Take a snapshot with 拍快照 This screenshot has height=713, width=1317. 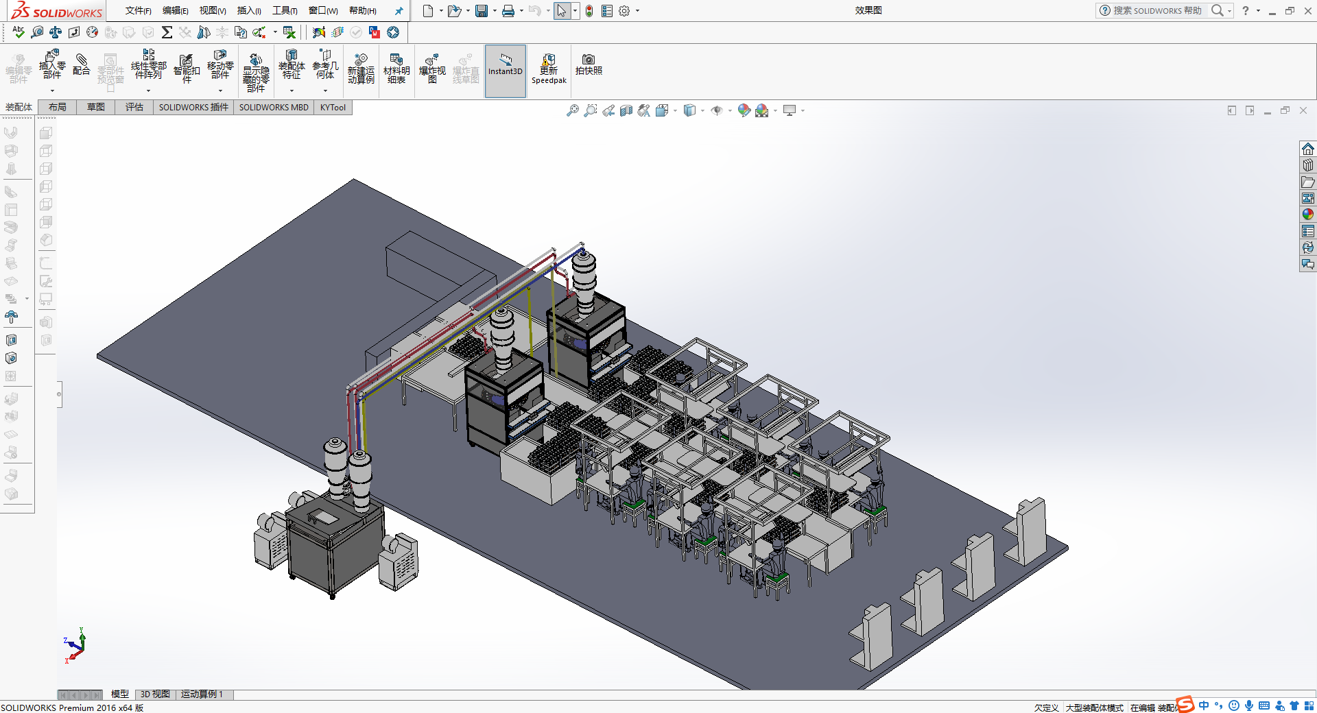[x=589, y=64]
